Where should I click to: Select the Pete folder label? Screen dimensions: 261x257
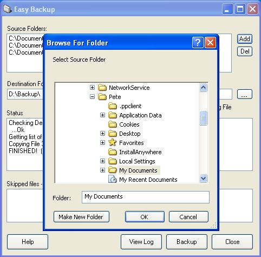(115, 97)
